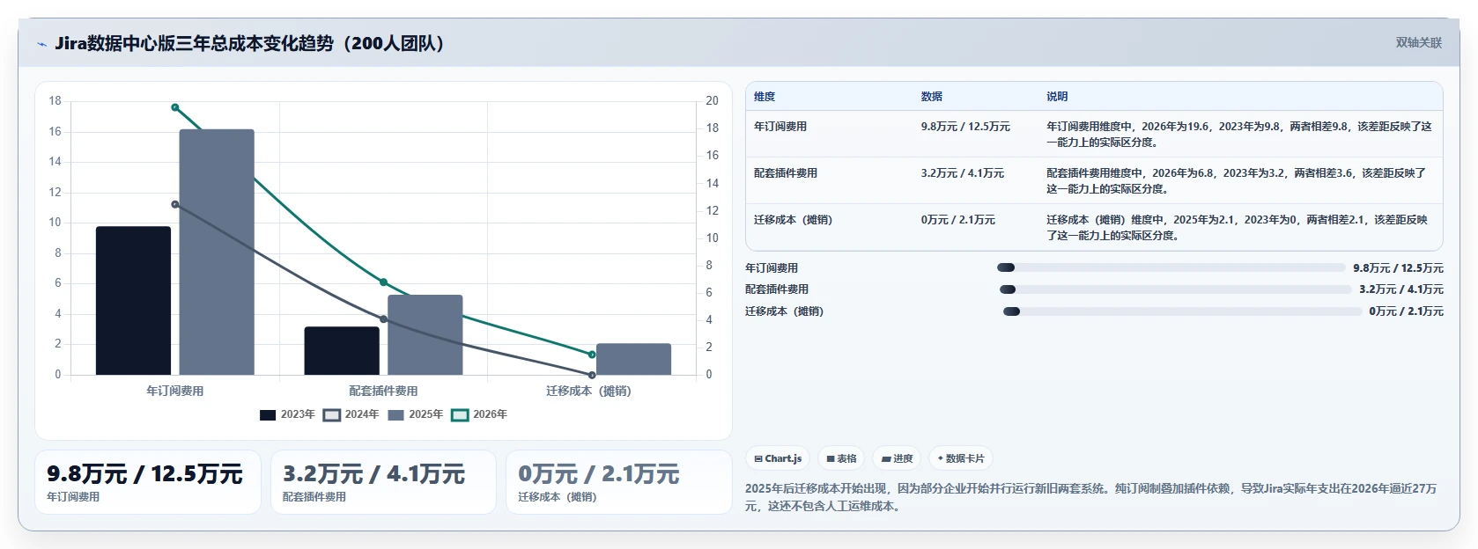Click the 2025年 bar for 年订阅费用
The width and height of the screenshot is (1478, 549).
coord(217,253)
